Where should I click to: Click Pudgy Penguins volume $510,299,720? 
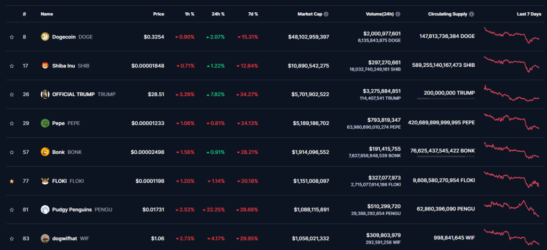coord(384,207)
